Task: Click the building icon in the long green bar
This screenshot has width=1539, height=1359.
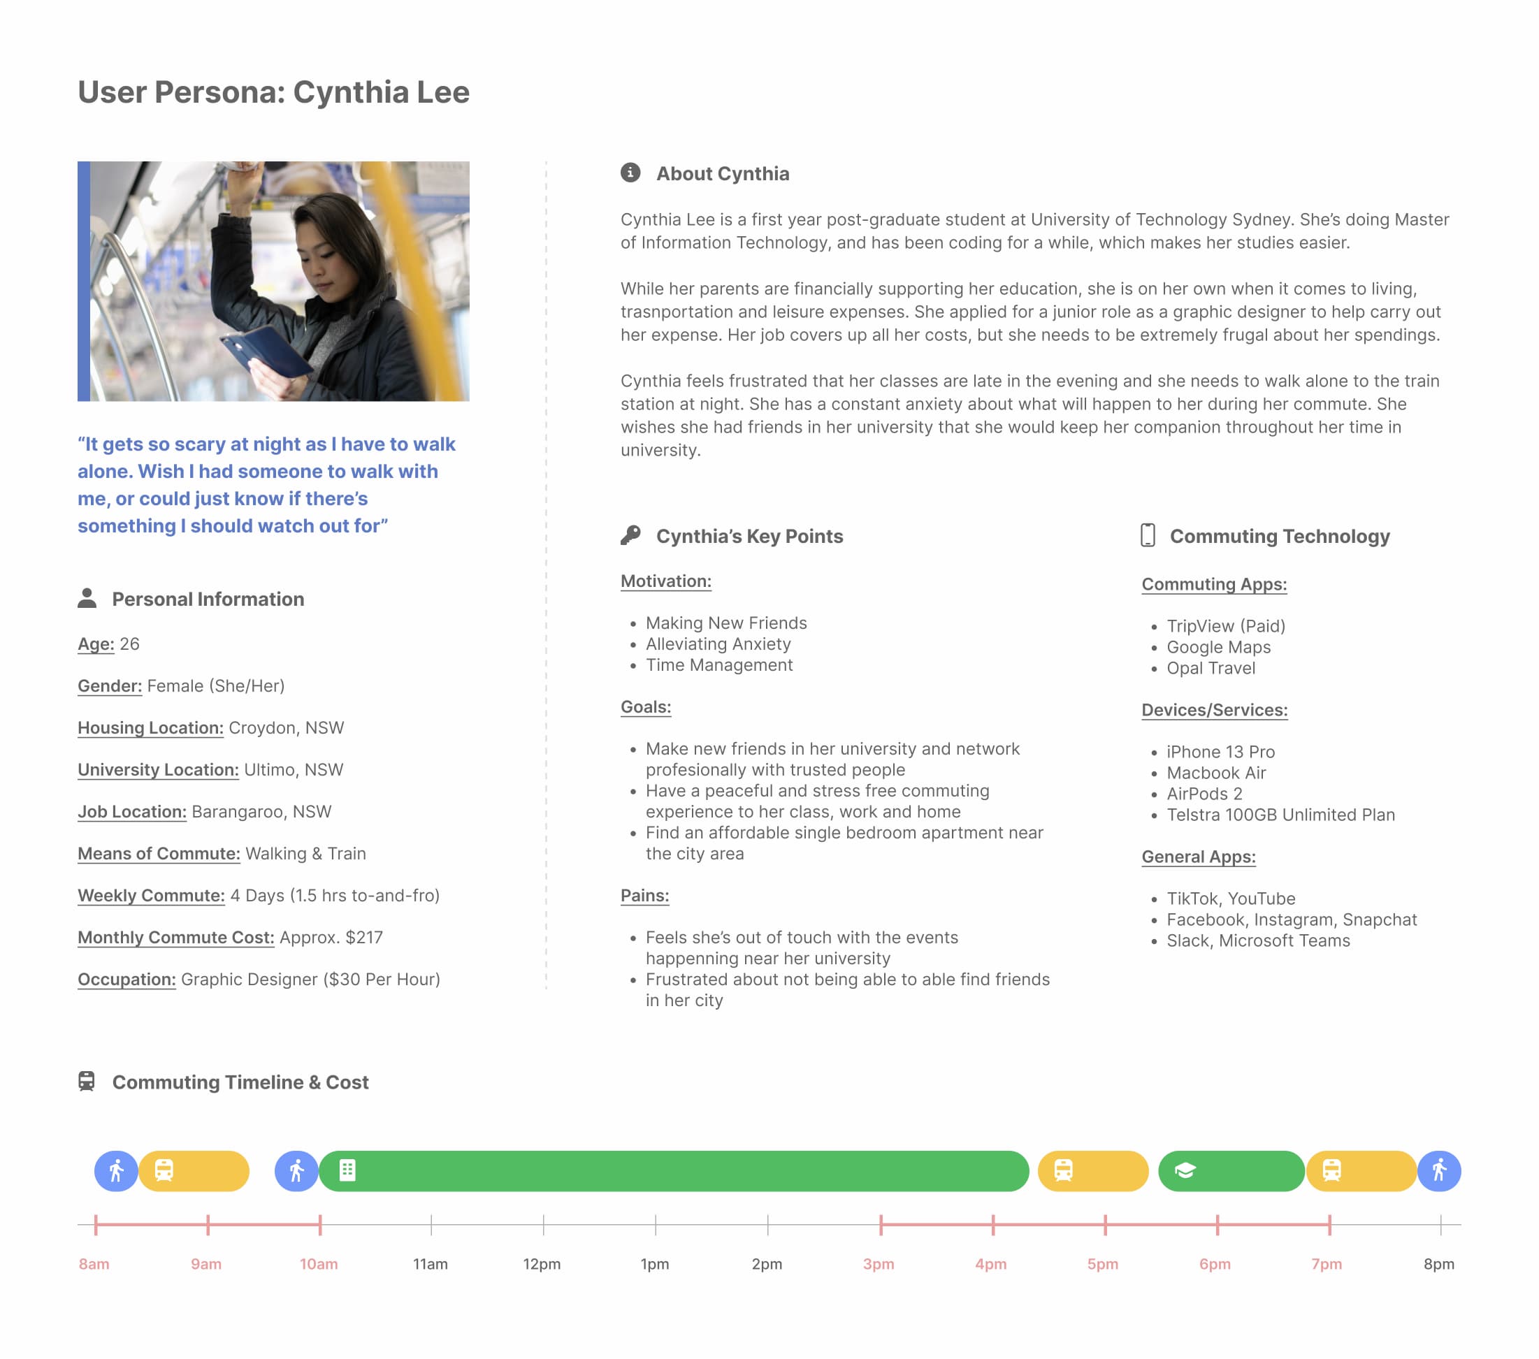Action: [347, 1171]
